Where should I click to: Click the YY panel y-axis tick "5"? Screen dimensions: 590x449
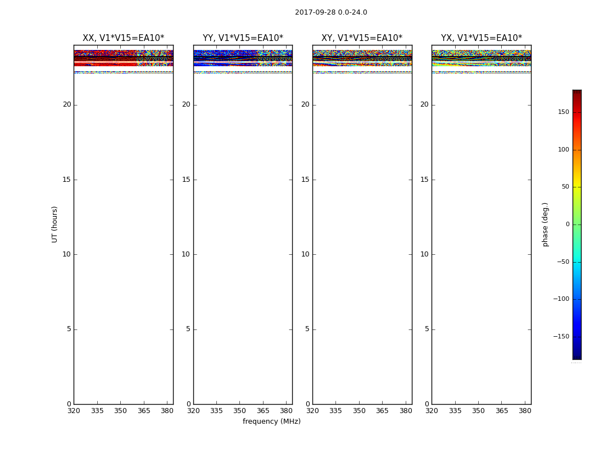(188, 329)
